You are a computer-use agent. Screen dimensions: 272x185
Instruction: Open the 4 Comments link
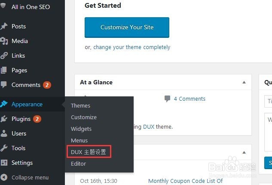click(x=189, y=99)
